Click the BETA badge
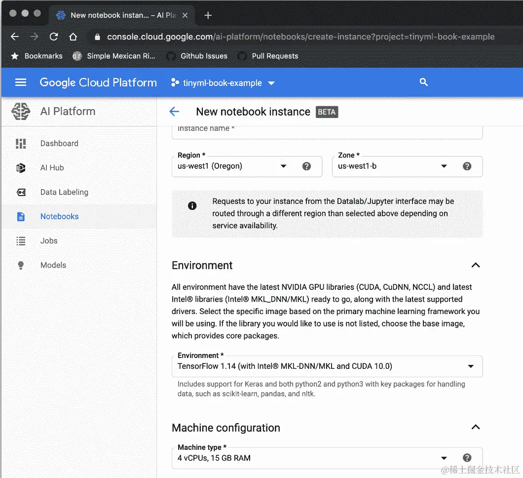The image size is (523, 478). [x=327, y=112]
